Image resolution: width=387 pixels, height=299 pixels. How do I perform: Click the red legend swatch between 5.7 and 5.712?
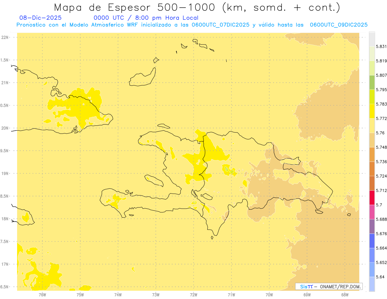[372, 197]
